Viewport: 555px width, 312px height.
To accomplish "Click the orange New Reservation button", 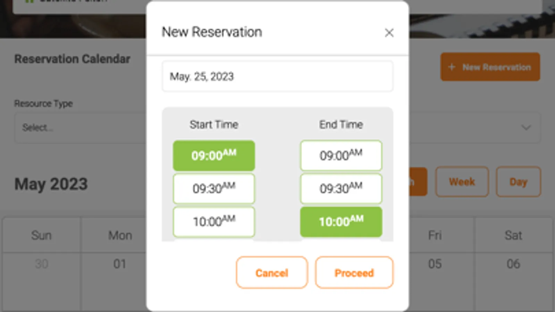I will click(490, 67).
